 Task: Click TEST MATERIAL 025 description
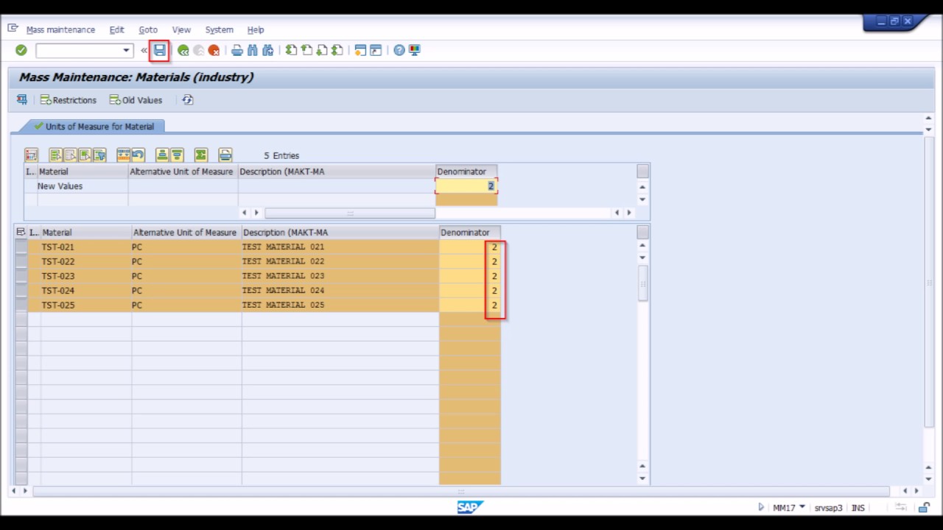click(283, 305)
